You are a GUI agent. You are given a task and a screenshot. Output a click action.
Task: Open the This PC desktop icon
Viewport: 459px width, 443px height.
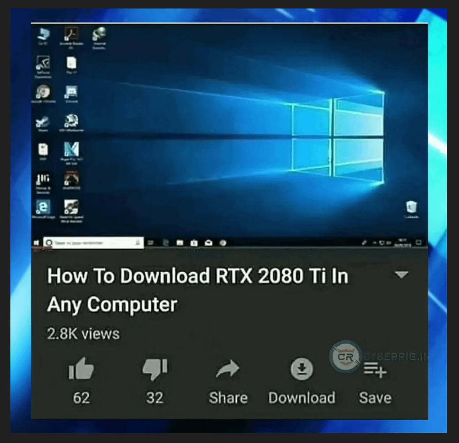pyautogui.click(x=44, y=36)
